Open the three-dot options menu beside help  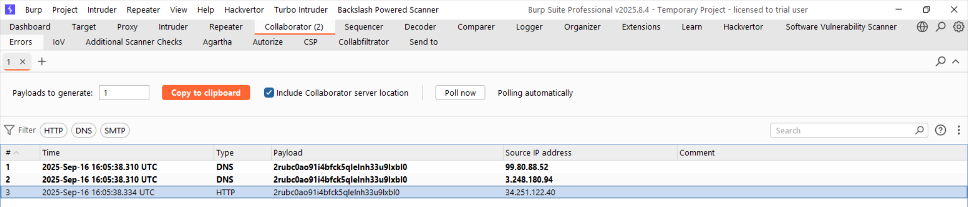click(x=959, y=130)
